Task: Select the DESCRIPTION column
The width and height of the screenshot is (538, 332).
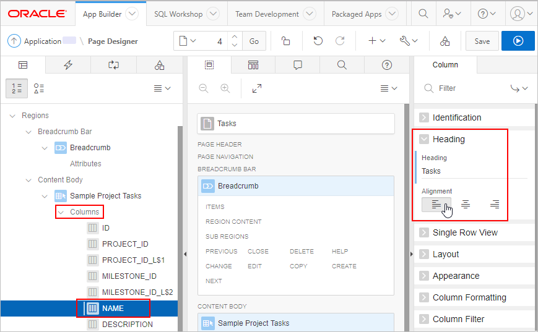Action: (x=128, y=324)
